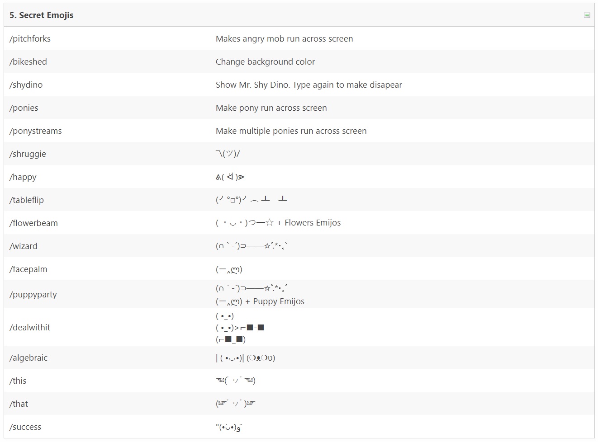This screenshot has height=442, width=598.
Task: Collapse the Secret Emojis section
Action: click(x=587, y=14)
